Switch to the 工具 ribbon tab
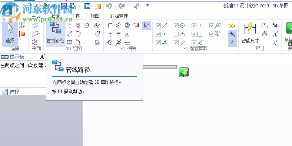This screenshot has width=292, height=146. pos(76,16)
